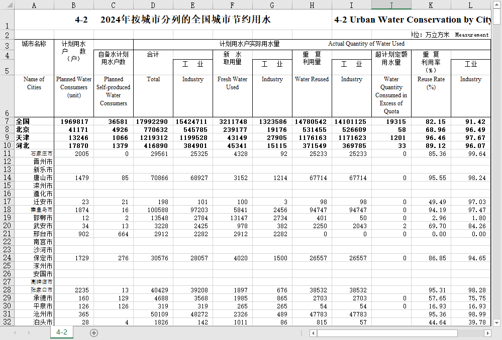Screen dimensions: 502x340
Task: Click the value 1969817
Action: tap(74, 122)
